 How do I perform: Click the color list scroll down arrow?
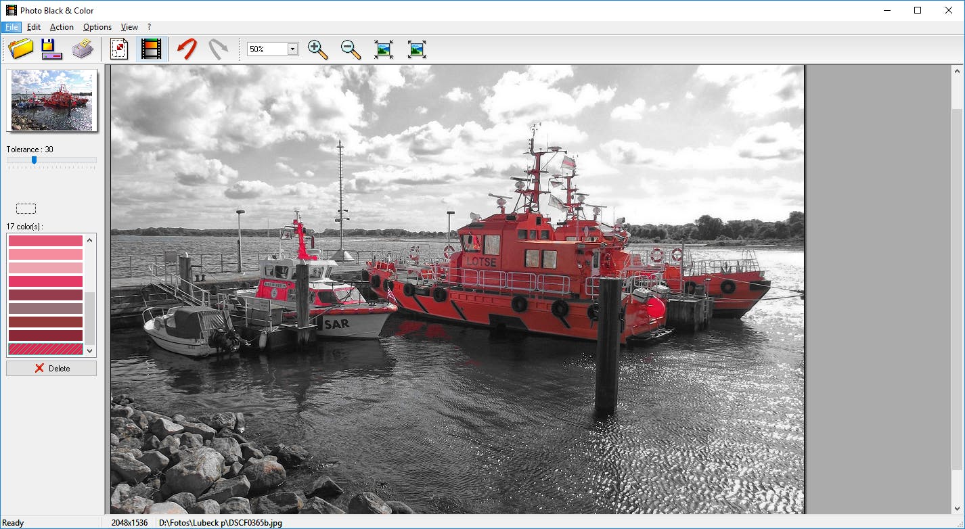point(90,350)
